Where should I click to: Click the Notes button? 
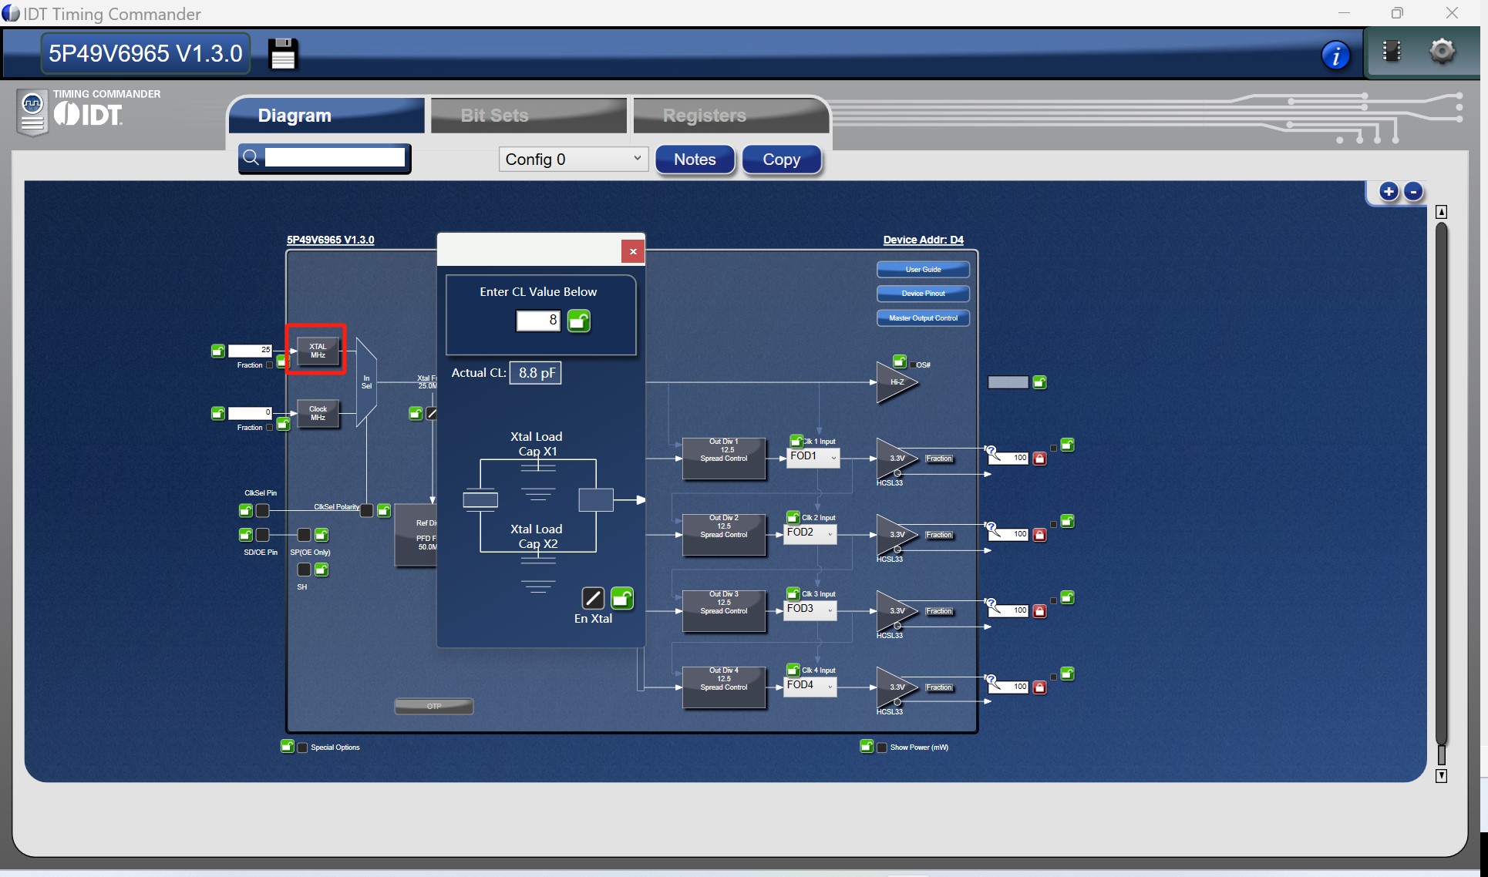coord(695,160)
